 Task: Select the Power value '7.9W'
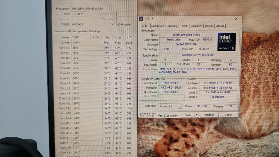point(75,37)
